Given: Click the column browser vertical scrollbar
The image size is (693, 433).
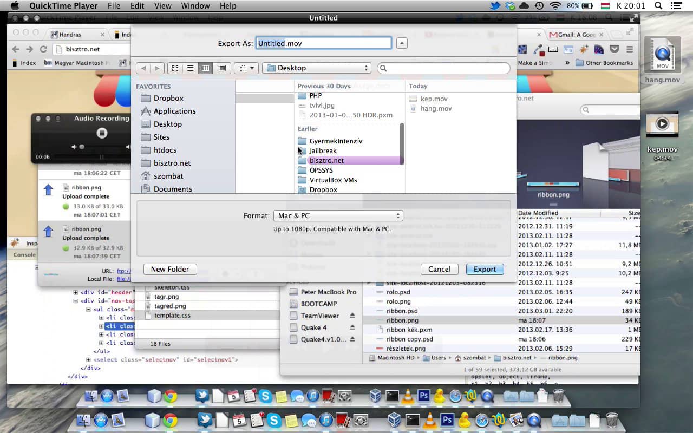Looking at the screenshot, I should tap(402, 143).
